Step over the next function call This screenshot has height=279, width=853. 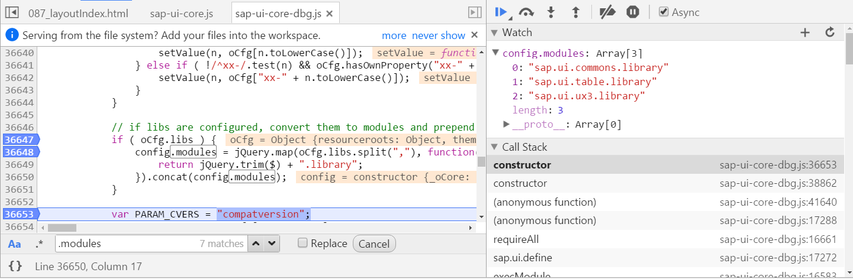[x=526, y=12]
